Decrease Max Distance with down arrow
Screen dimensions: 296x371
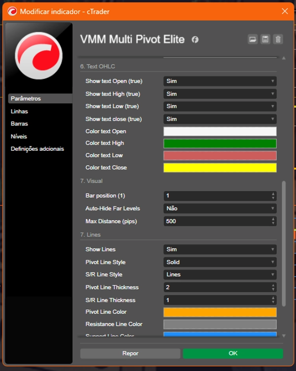coord(273,223)
